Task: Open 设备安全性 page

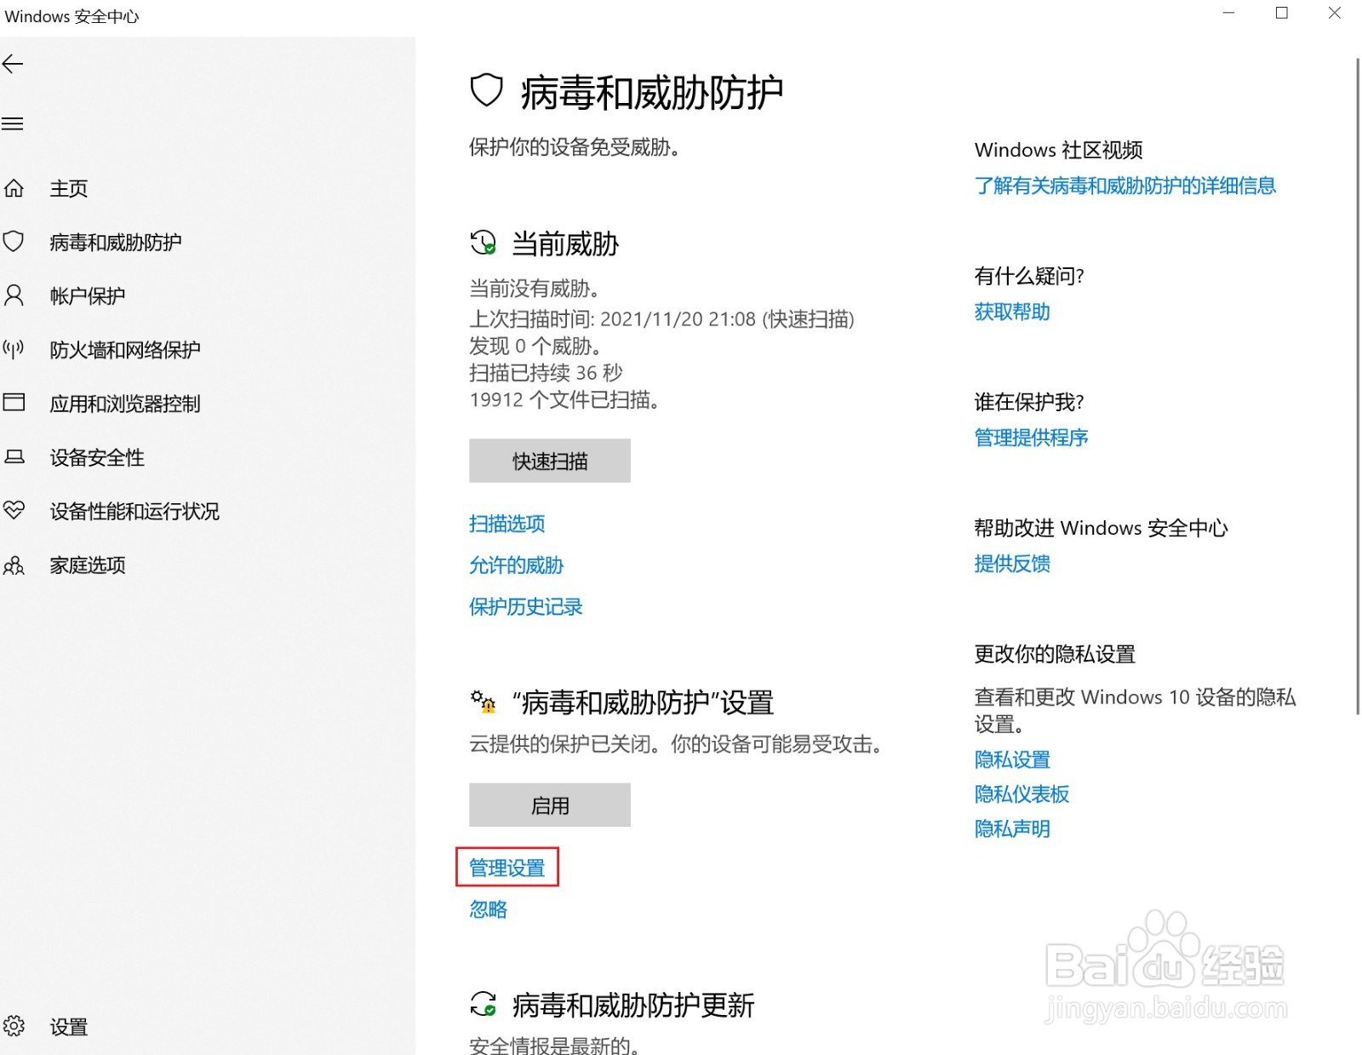Action: pos(97,457)
